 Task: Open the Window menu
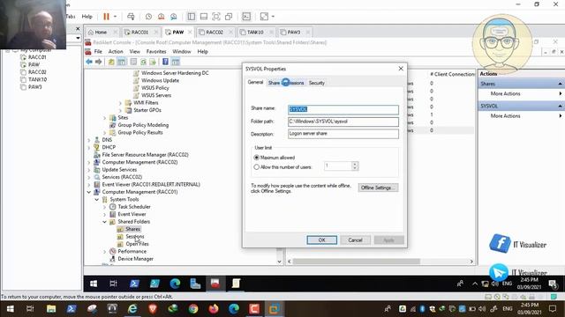(x=182, y=52)
